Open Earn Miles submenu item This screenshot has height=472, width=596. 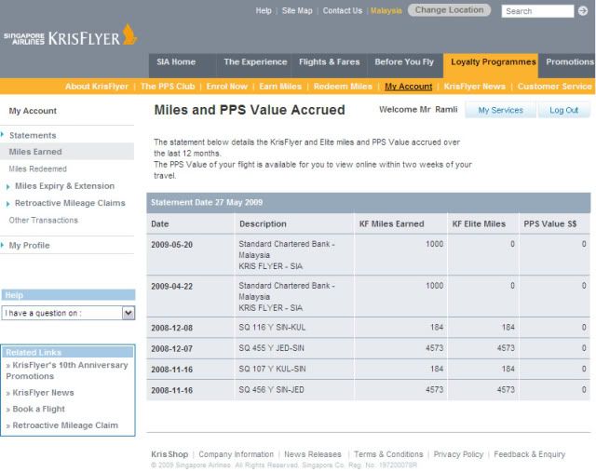[x=280, y=87]
